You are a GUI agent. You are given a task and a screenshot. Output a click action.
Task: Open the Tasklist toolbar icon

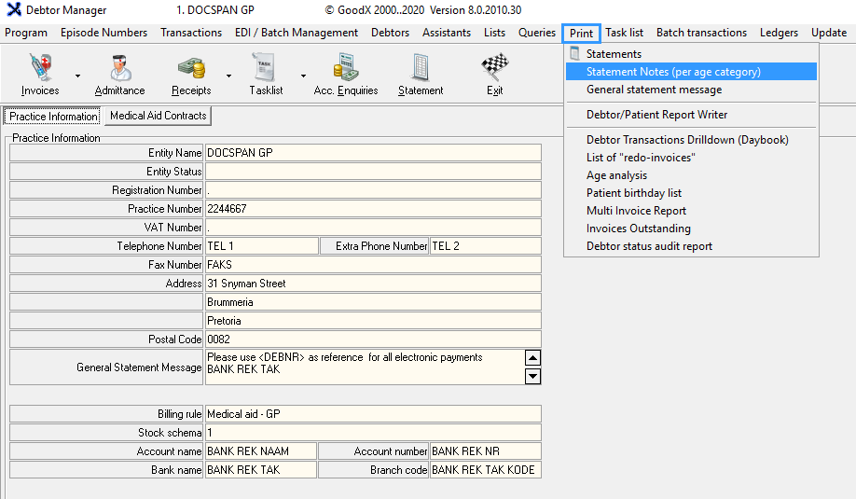[266, 68]
